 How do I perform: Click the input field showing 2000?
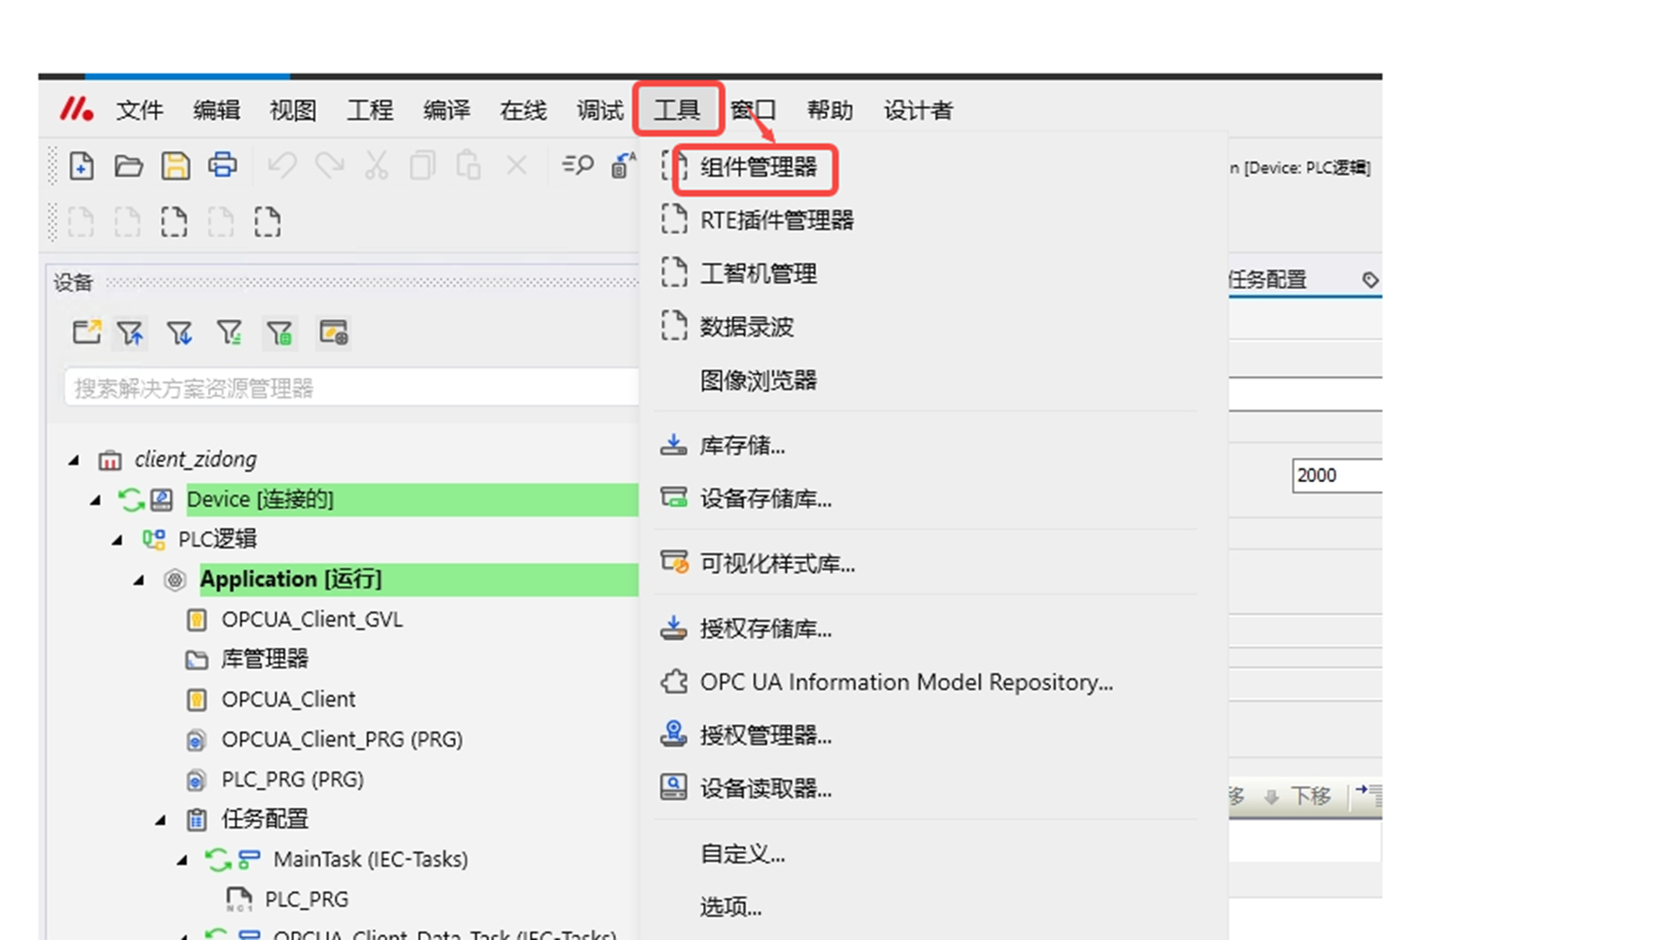[x=1336, y=475]
